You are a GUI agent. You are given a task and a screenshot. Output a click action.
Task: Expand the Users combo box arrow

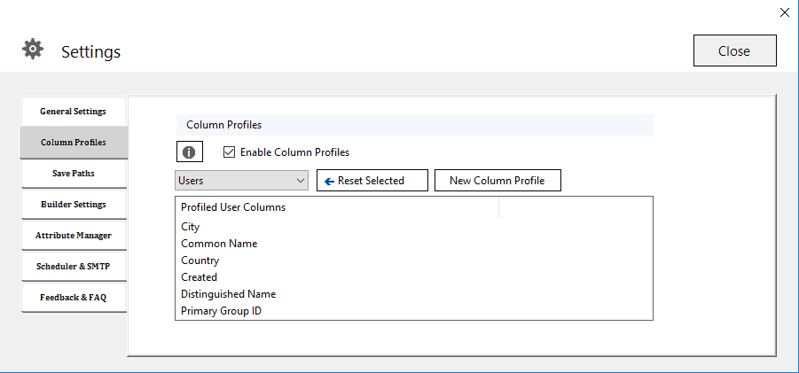click(x=300, y=181)
